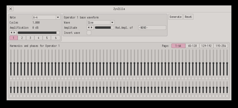Toggle the Invert wave checkbox

(x=89, y=33)
